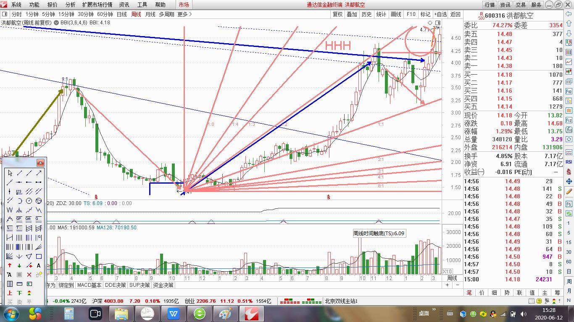Select the triangle drawing tool
The width and height of the screenshot is (574, 322).
point(29,256)
